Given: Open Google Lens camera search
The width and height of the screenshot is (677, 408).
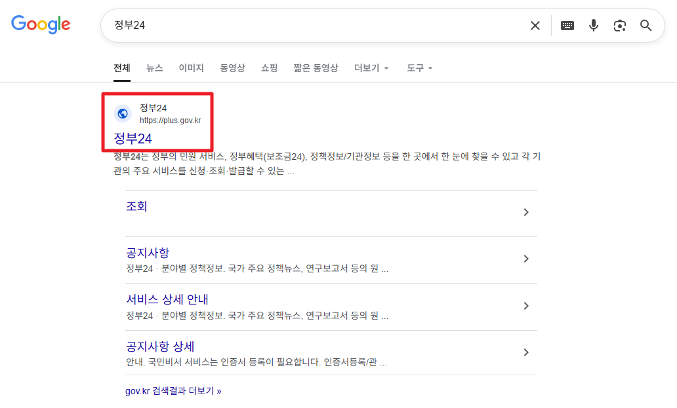Looking at the screenshot, I should point(619,25).
